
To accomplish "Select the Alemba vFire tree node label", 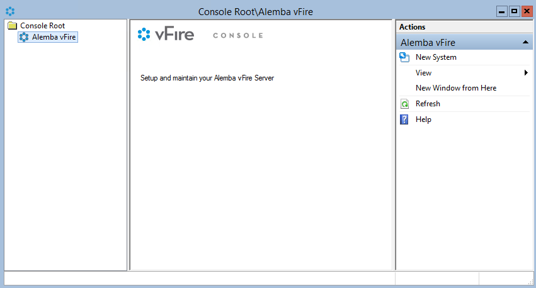I will pos(54,37).
